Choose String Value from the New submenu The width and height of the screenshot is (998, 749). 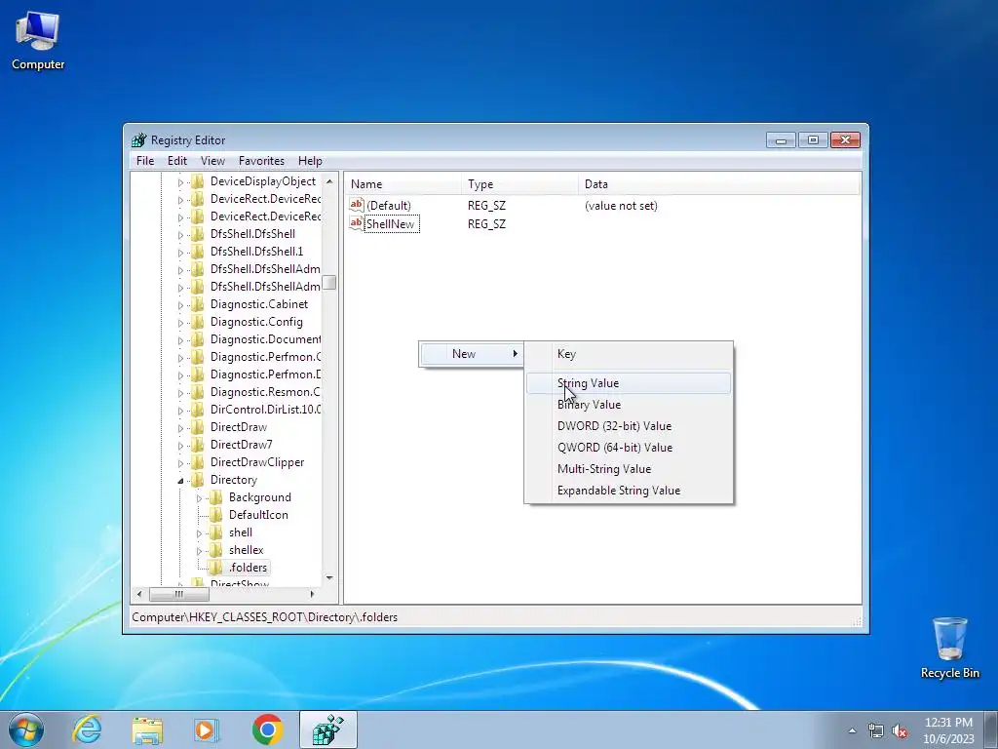pos(629,382)
